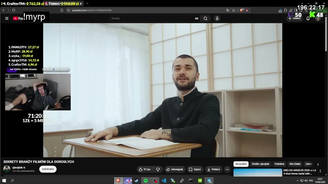Save the video with Zapisz
This screenshot has width=328, height=184.
pyautogui.click(x=195, y=169)
